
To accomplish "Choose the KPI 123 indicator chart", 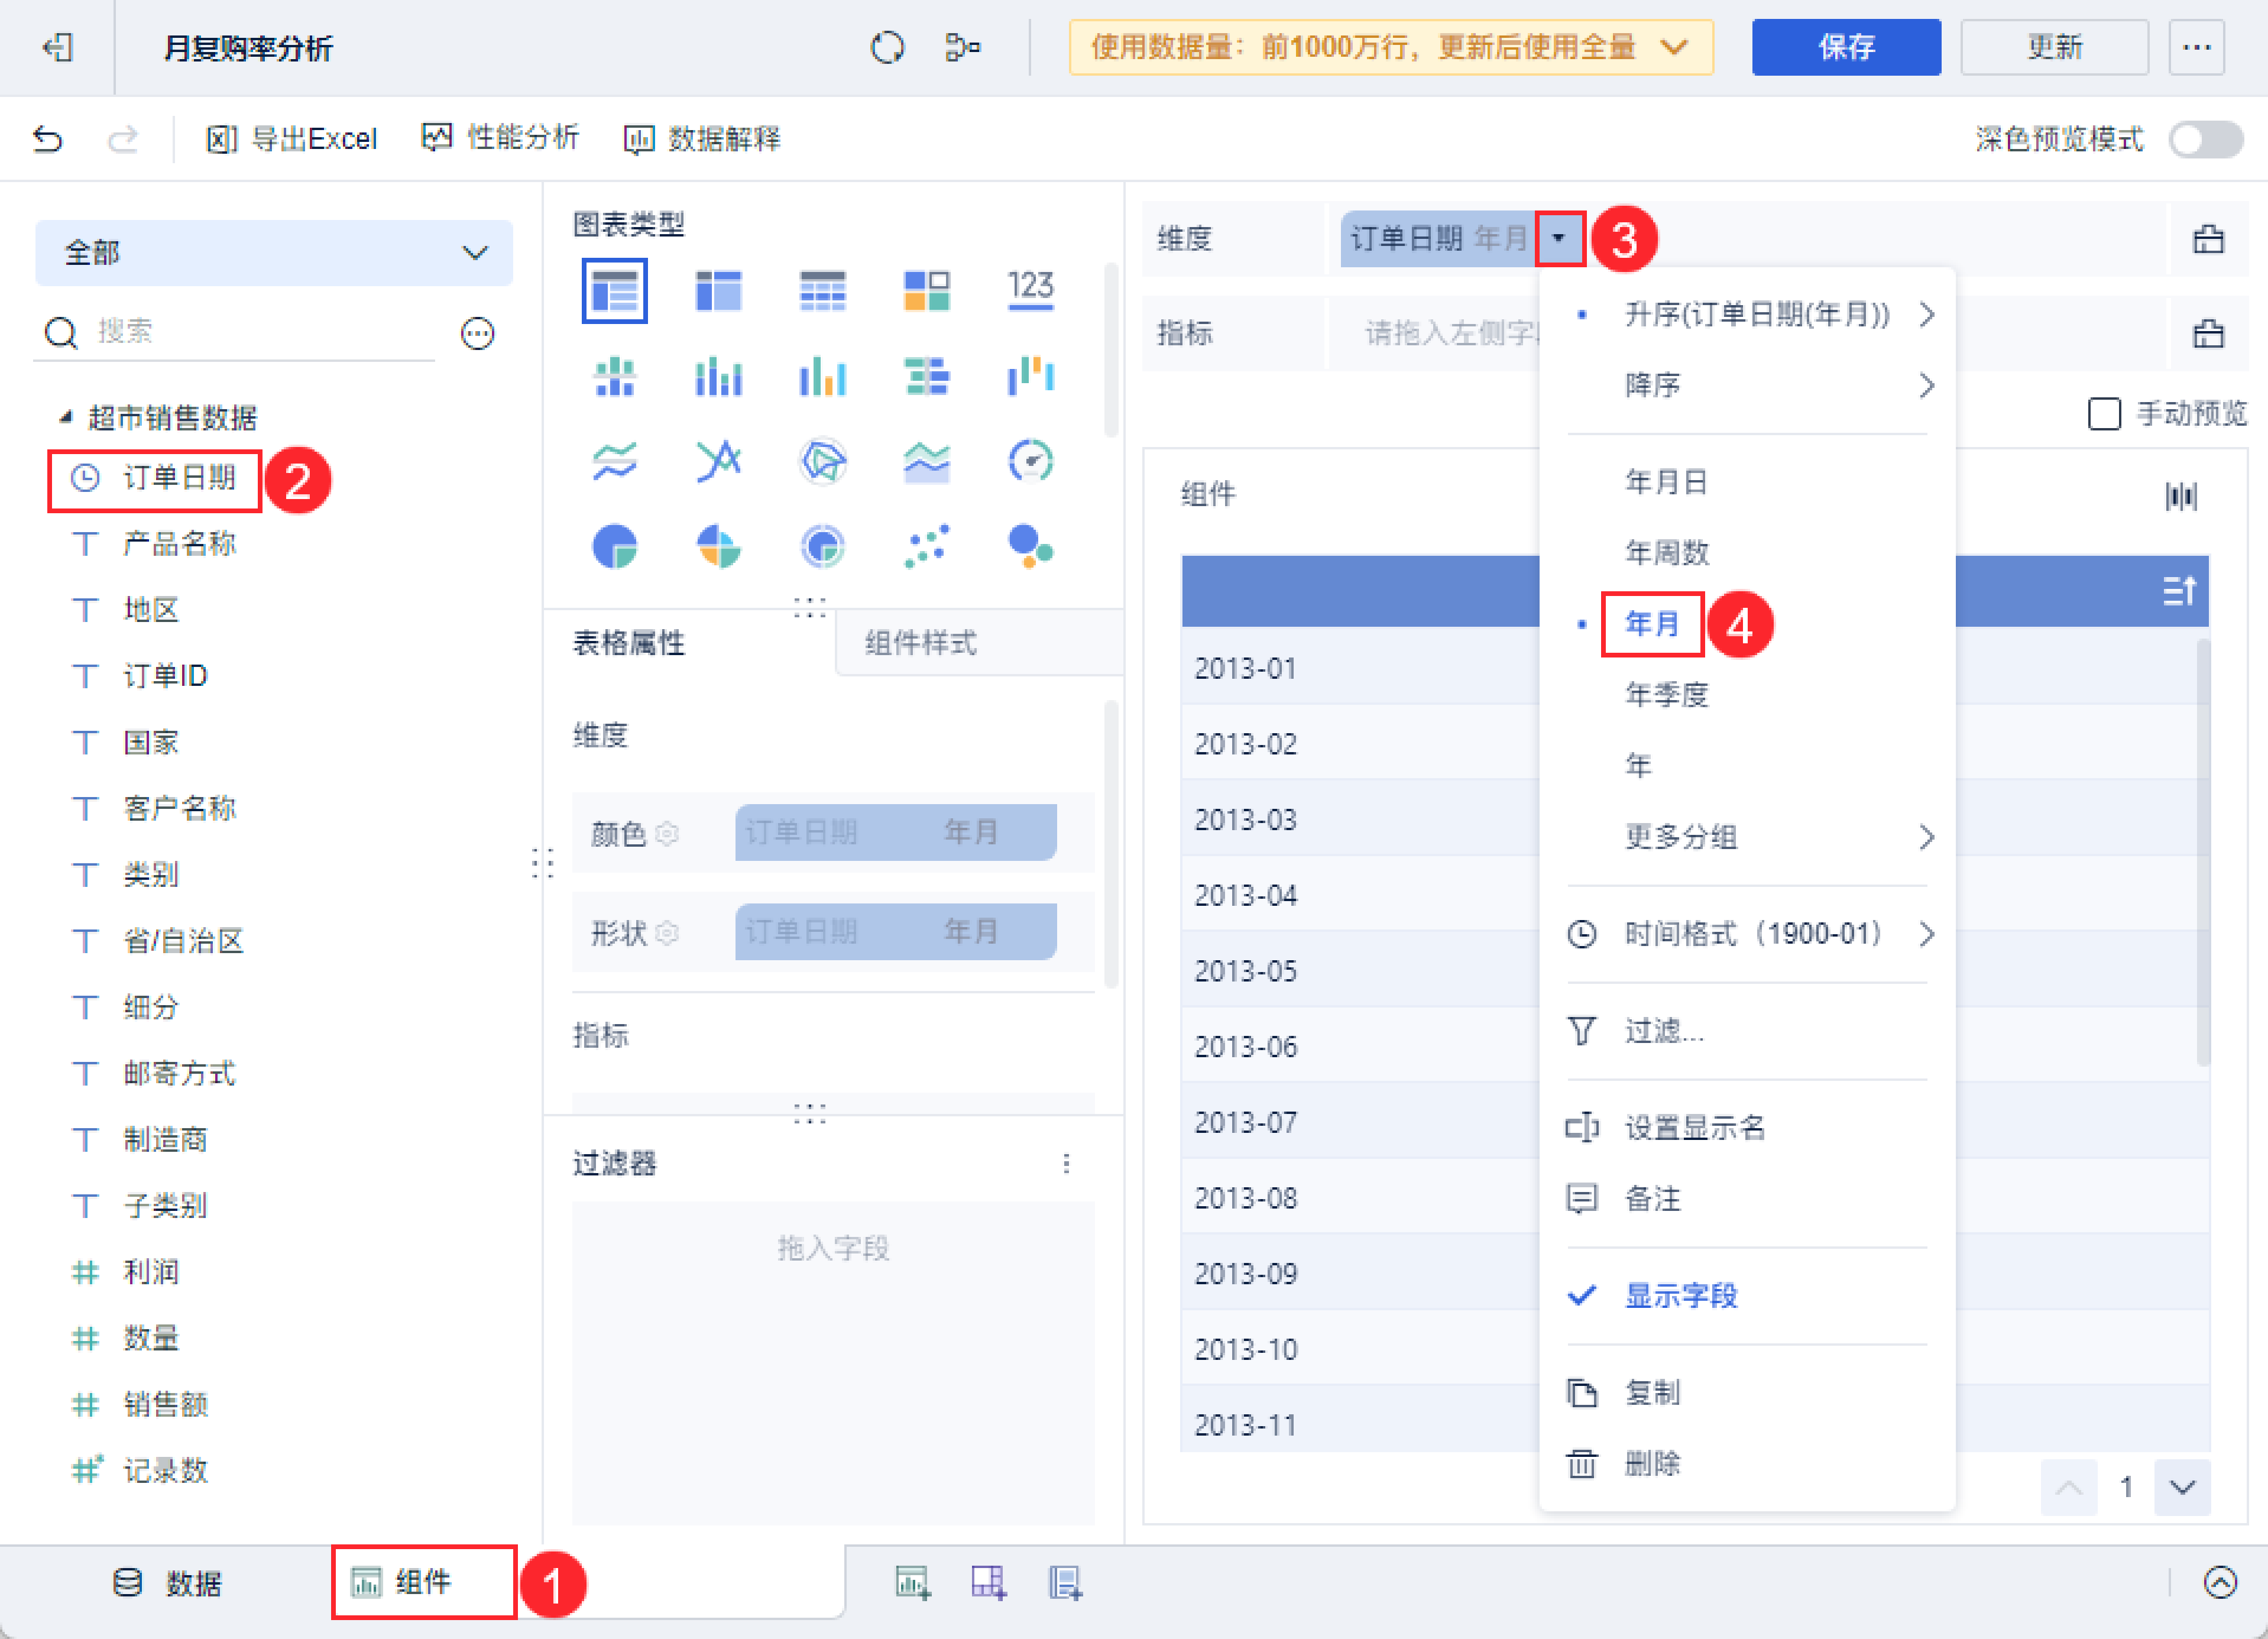I will click(1030, 289).
